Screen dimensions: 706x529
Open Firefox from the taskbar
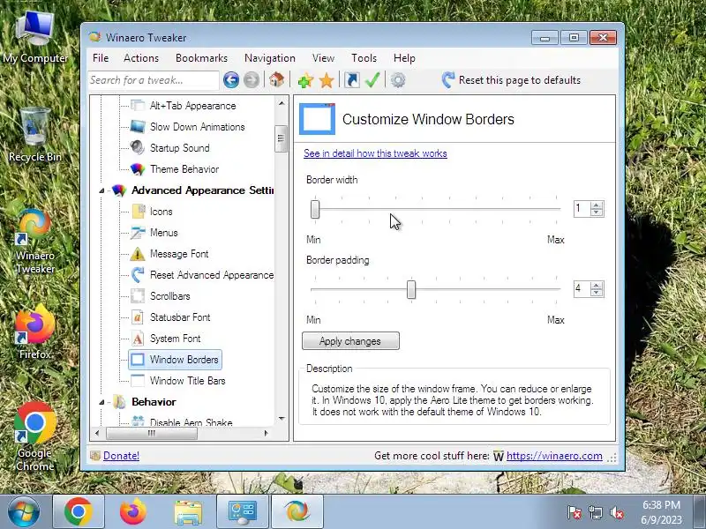133,511
